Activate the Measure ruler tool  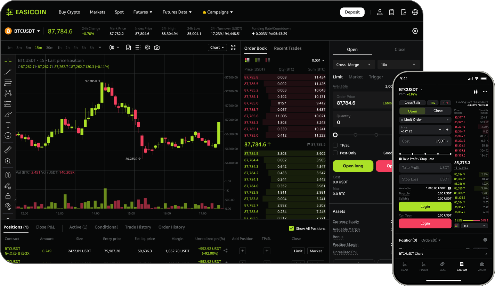pyautogui.click(x=8, y=150)
